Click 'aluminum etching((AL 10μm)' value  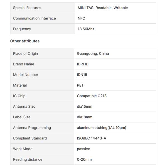pos(102,128)
